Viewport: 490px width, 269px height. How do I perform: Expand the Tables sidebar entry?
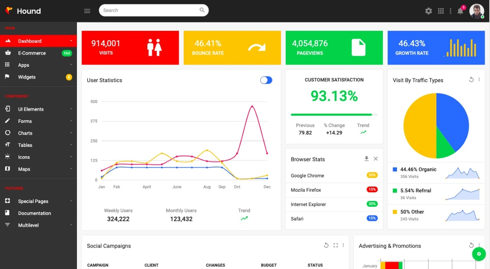(x=25, y=145)
